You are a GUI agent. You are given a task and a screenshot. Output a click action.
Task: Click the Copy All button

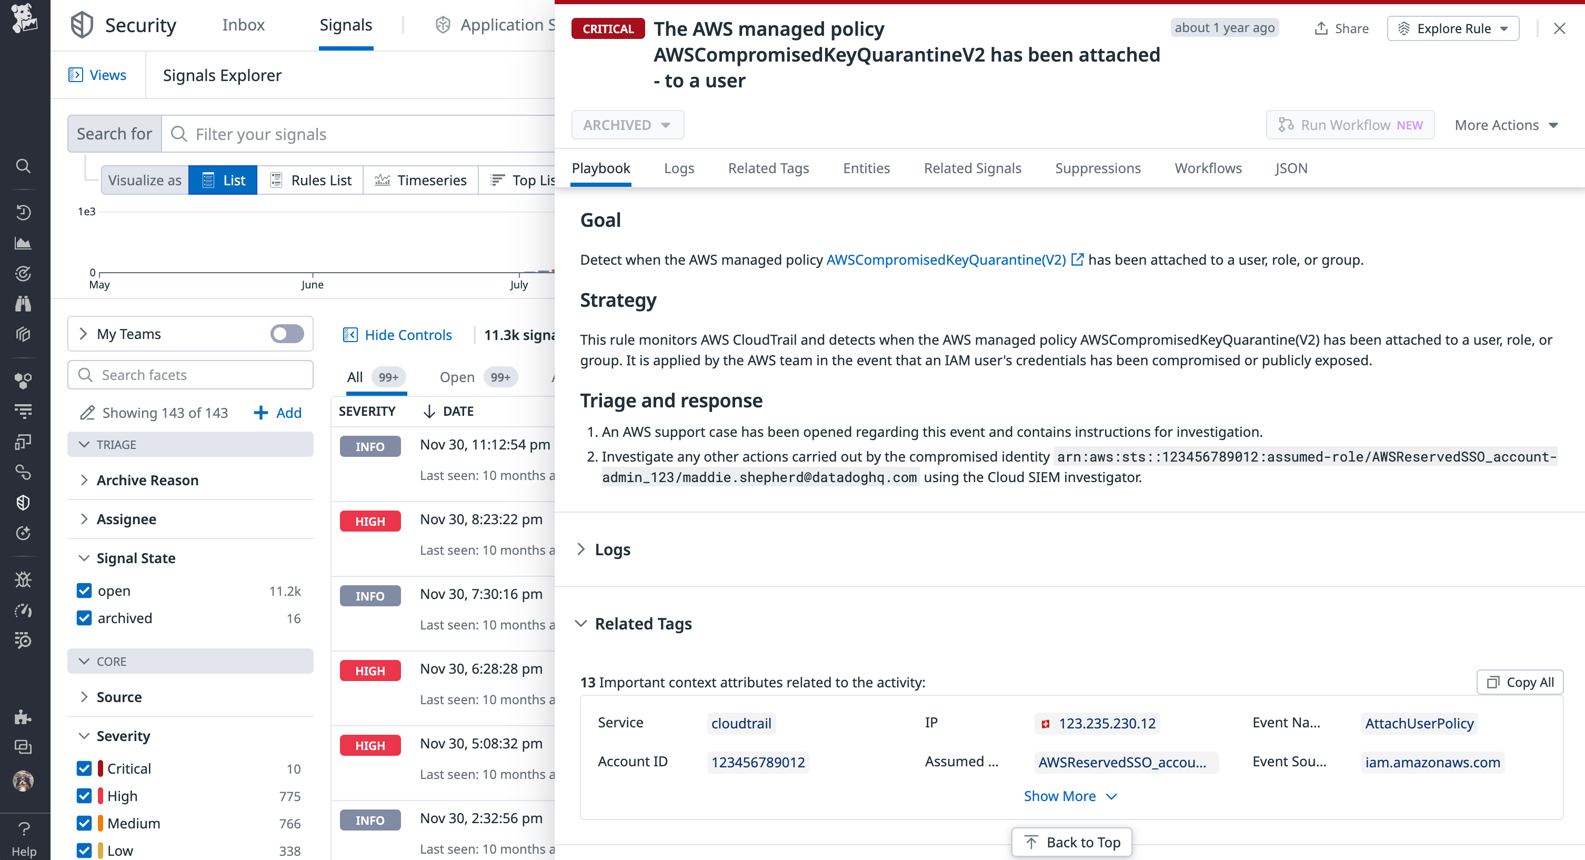tap(1520, 682)
